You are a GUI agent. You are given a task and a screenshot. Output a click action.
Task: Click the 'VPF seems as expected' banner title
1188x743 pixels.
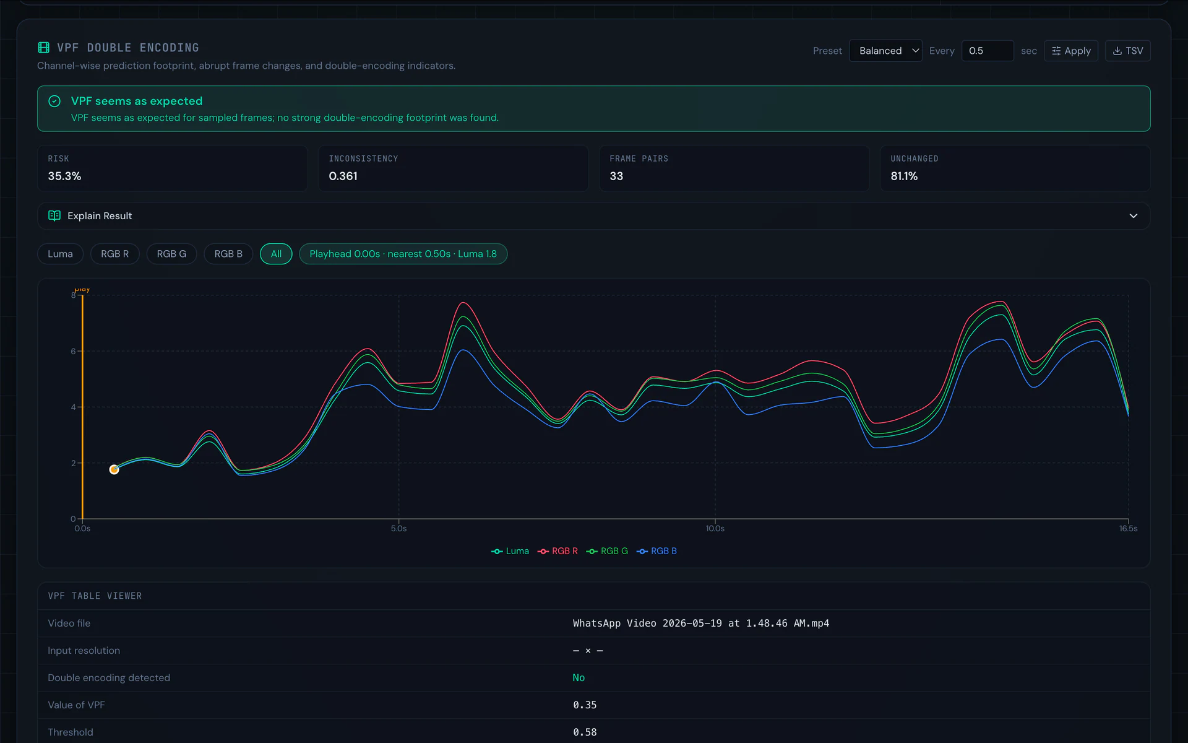(137, 101)
